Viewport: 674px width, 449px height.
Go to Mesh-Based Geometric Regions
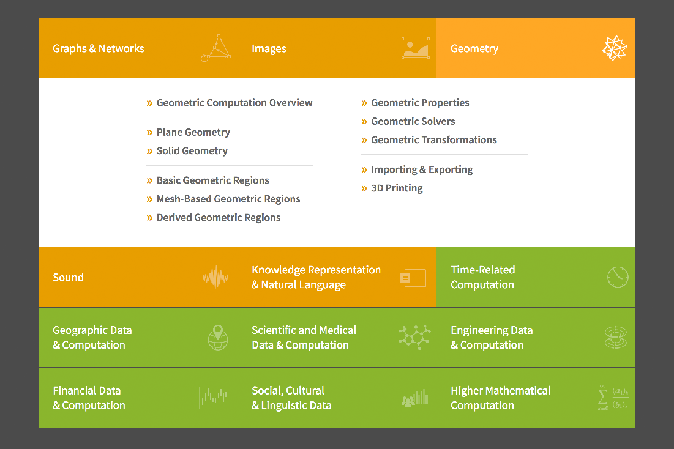click(x=228, y=199)
